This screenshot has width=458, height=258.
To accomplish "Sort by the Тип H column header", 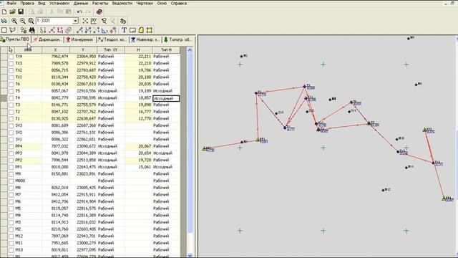I will [166, 50].
